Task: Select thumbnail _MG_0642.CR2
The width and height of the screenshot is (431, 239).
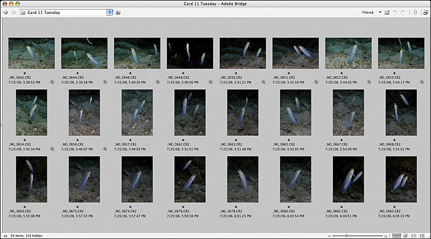Action: [31, 53]
